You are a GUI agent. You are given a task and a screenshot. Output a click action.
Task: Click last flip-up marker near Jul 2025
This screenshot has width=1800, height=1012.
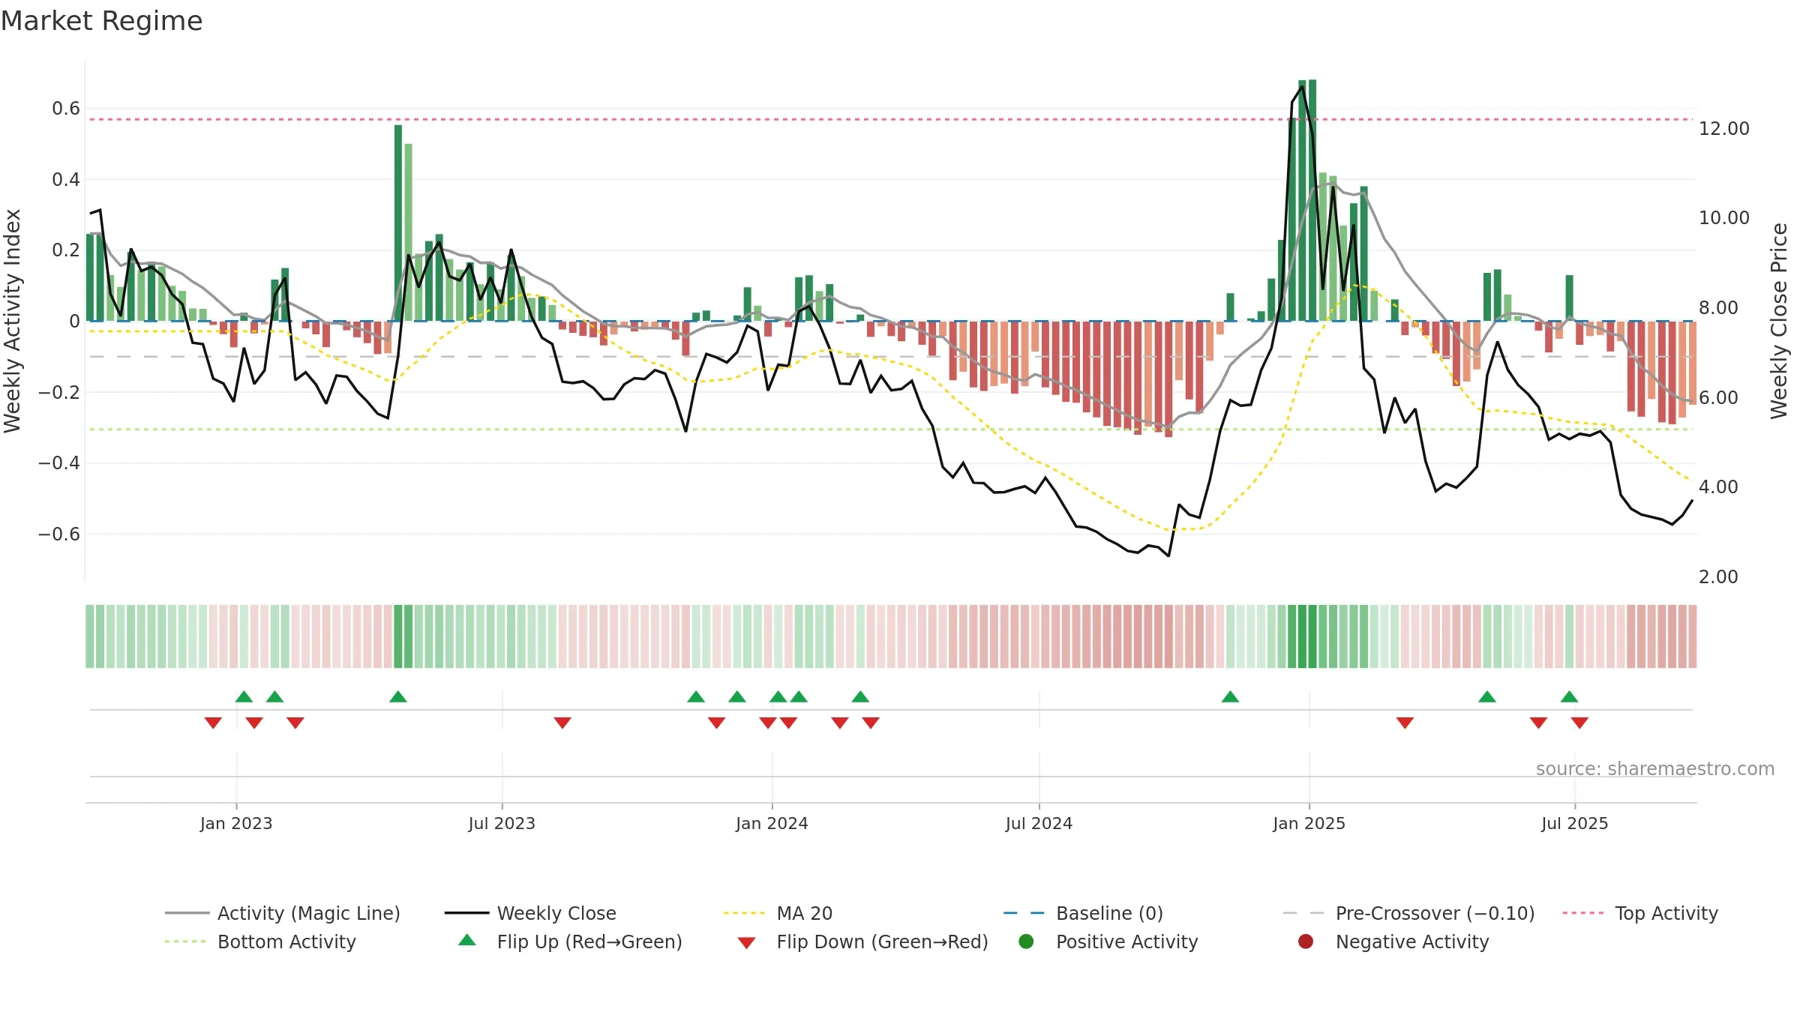click(1569, 697)
